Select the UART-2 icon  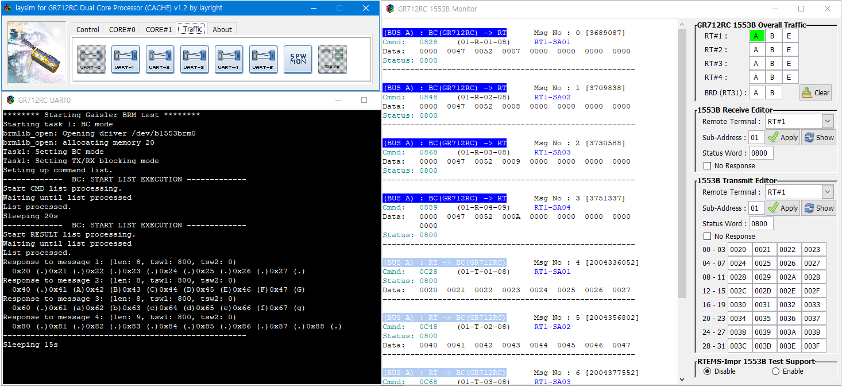point(159,59)
